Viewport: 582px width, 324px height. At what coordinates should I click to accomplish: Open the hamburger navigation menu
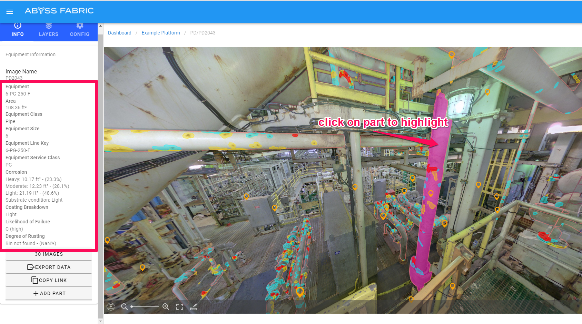(x=10, y=12)
